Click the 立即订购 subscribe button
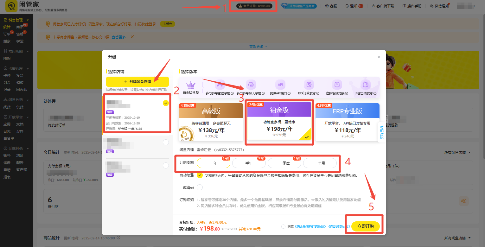 (x=365, y=226)
